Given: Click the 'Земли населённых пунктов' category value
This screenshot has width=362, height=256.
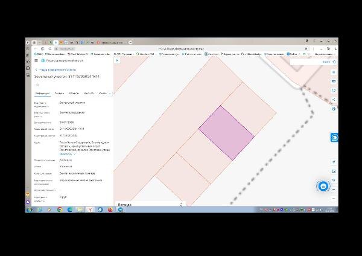Looking at the screenshot, I should click(77, 173).
